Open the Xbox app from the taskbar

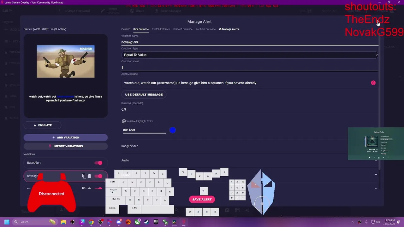pyautogui.click(x=137, y=222)
